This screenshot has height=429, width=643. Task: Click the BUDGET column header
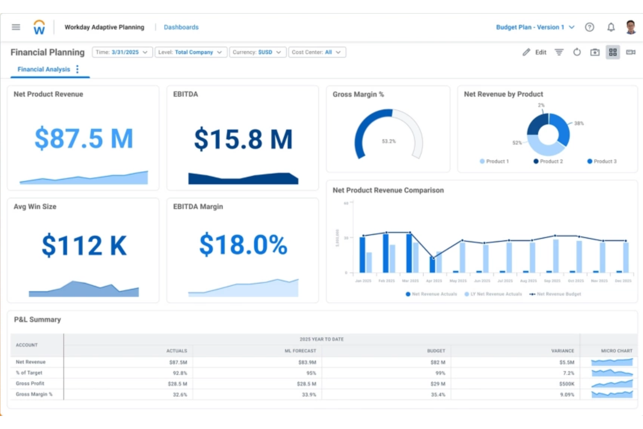[x=436, y=351]
